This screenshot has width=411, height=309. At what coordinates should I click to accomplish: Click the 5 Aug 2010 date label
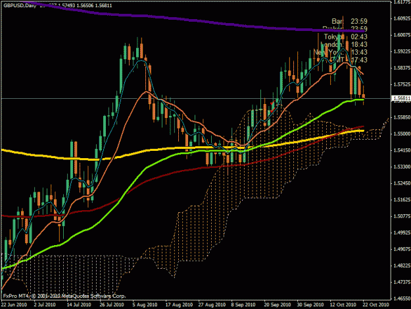[145, 304]
